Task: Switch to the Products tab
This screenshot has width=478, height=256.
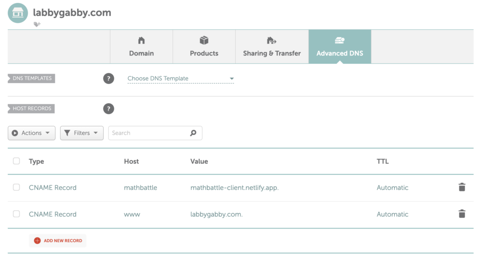Action: coord(204,47)
